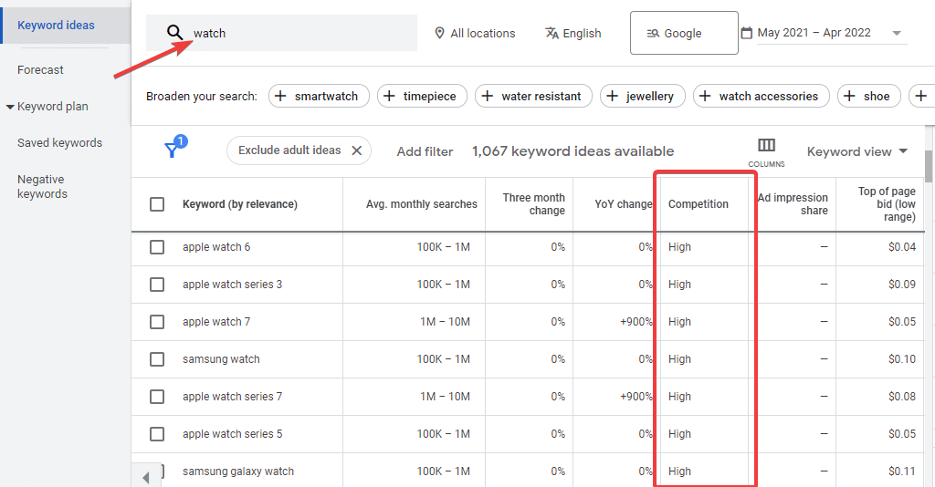The width and height of the screenshot is (935, 487).
Task: Expand the date range dropdown arrow
Action: (x=897, y=33)
